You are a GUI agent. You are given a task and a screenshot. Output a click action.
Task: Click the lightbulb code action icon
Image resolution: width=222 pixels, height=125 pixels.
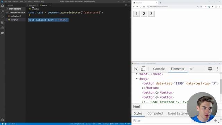(x=29, y=15)
